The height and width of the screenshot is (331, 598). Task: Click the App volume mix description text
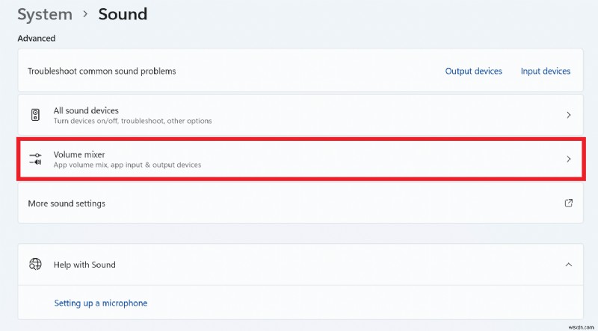click(x=127, y=165)
